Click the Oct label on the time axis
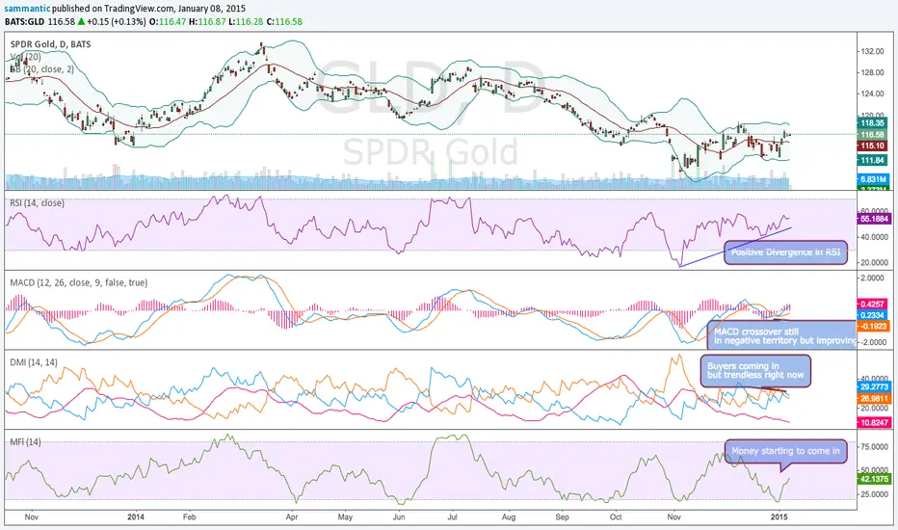 click(616, 517)
